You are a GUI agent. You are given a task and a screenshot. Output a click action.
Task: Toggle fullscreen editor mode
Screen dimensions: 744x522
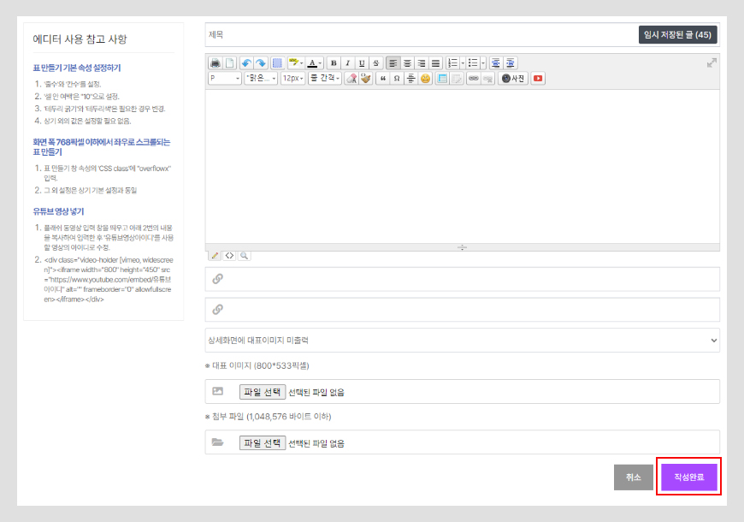[712, 62]
